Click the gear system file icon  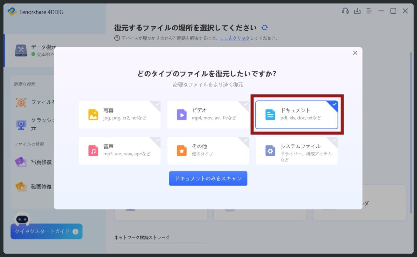tap(270, 151)
